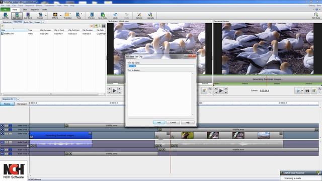This screenshot has height=181, width=322.
Task: Take snapshot with camera icon in sequence preview
Action: point(307,90)
